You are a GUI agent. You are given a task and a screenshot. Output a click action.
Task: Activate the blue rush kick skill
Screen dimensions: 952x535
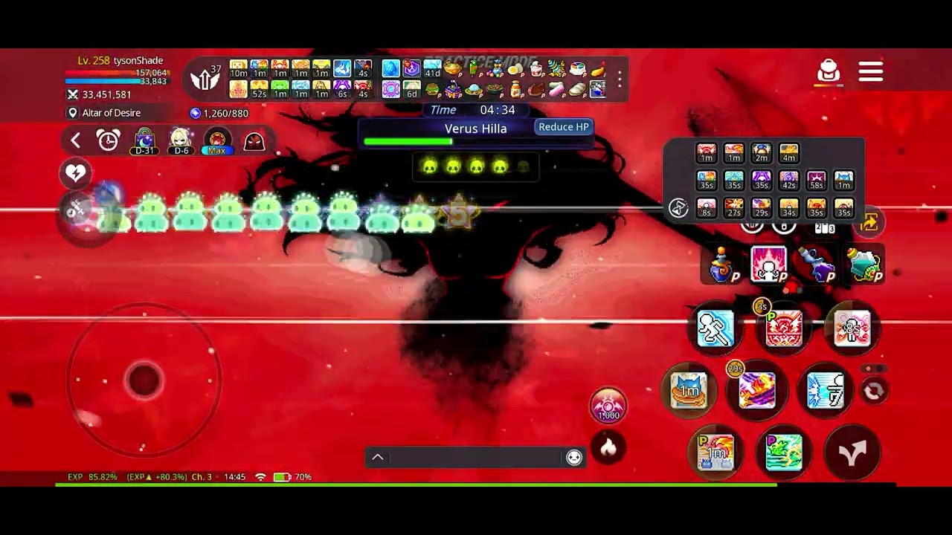[826, 390]
